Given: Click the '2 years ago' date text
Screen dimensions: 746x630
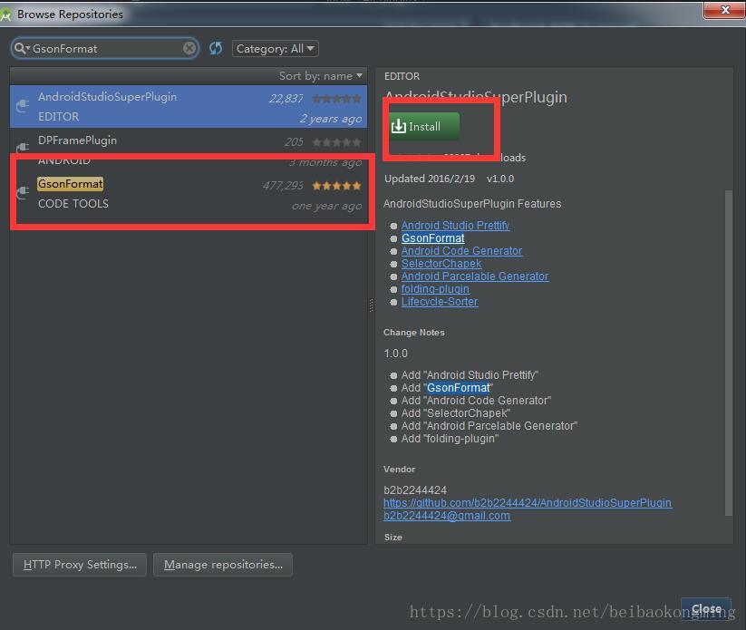Looking at the screenshot, I should pos(331,119).
